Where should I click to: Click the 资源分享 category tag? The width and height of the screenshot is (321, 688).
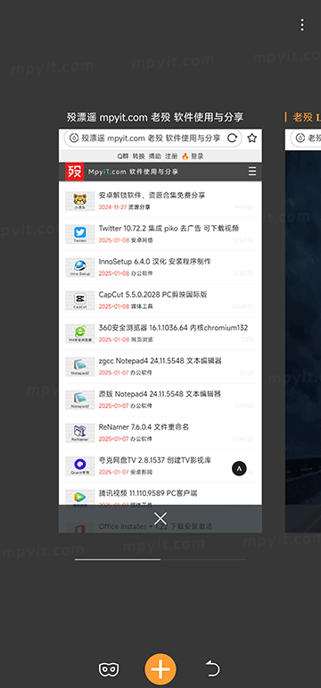coord(139,207)
